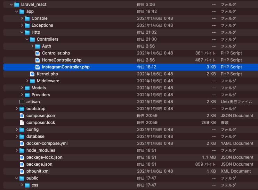Image resolution: width=258 pixels, height=190 pixels.
Task: Expand the Providers folder chevron
Action: pyautogui.click(x=22, y=94)
